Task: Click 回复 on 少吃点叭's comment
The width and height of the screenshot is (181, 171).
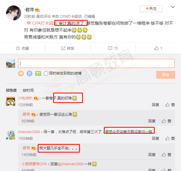Action: (155, 105)
